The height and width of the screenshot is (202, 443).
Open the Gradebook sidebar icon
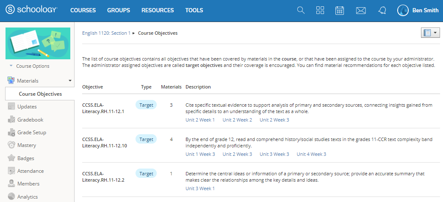(x=11, y=120)
